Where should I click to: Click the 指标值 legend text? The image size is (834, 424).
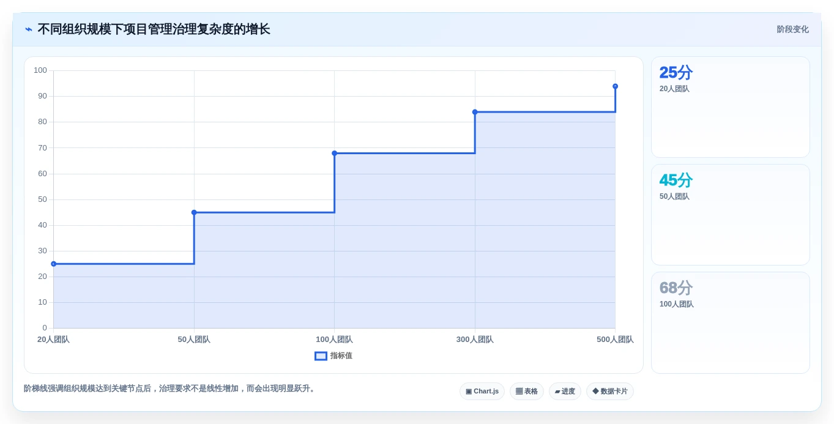341,356
